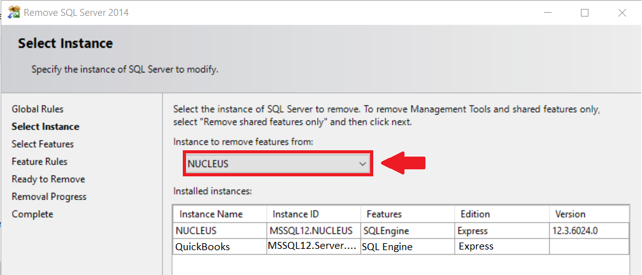
Task: Click the Version column header
Action: 570,214
